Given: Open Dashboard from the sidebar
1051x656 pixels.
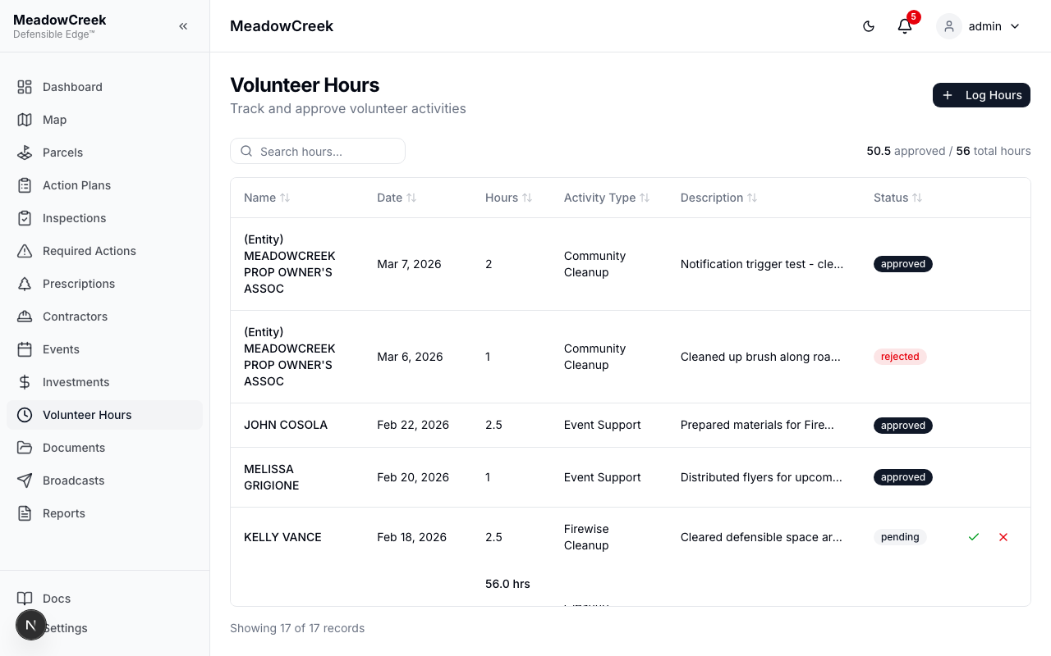Looking at the screenshot, I should (104, 87).
